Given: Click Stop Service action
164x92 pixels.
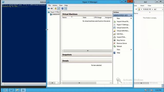Looking at the screenshot, I should [x=121, y=40].
